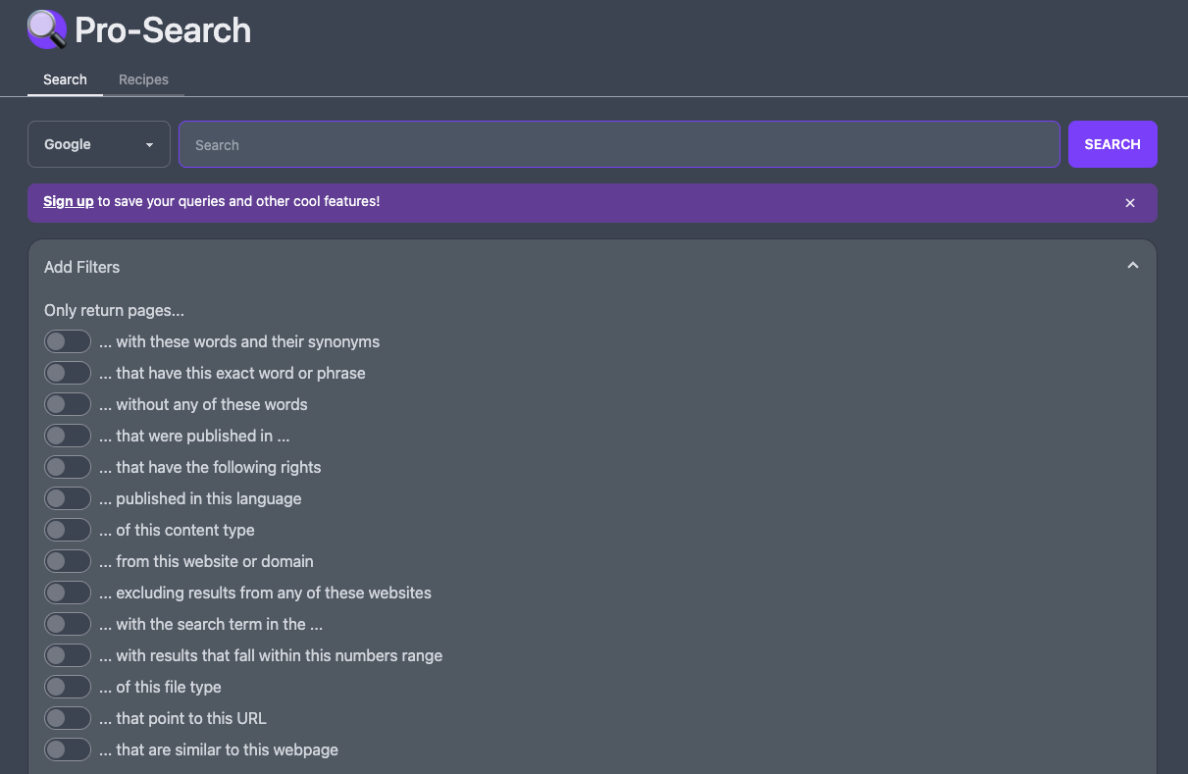The height and width of the screenshot is (774, 1188).
Task: Open the Sign up link
Action: point(68,201)
